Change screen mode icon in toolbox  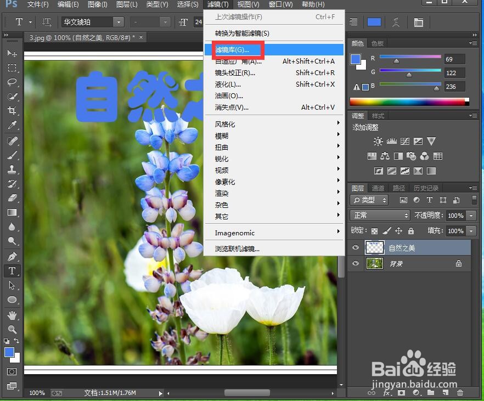pos(12,386)
